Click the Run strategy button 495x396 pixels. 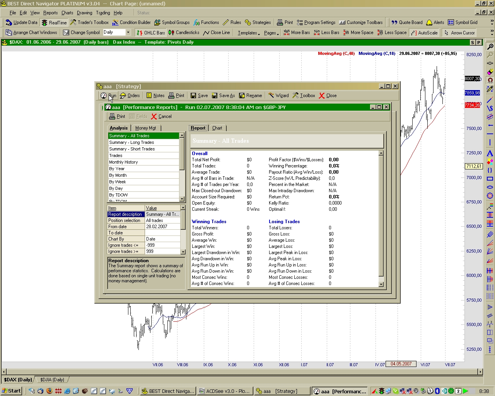[108, 96]
